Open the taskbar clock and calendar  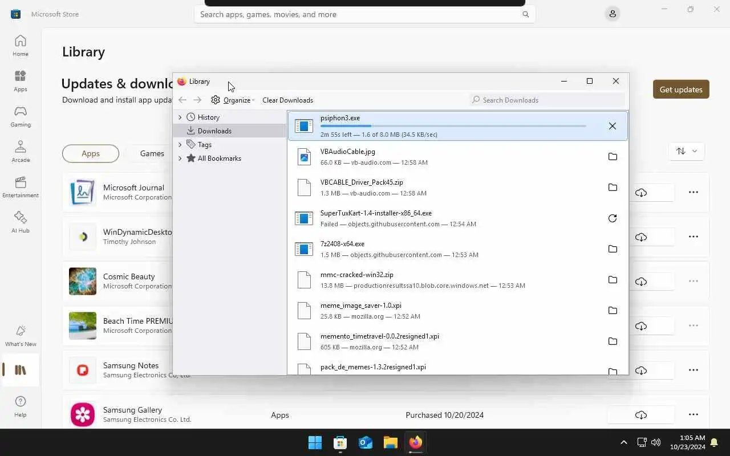click(688, 442)
